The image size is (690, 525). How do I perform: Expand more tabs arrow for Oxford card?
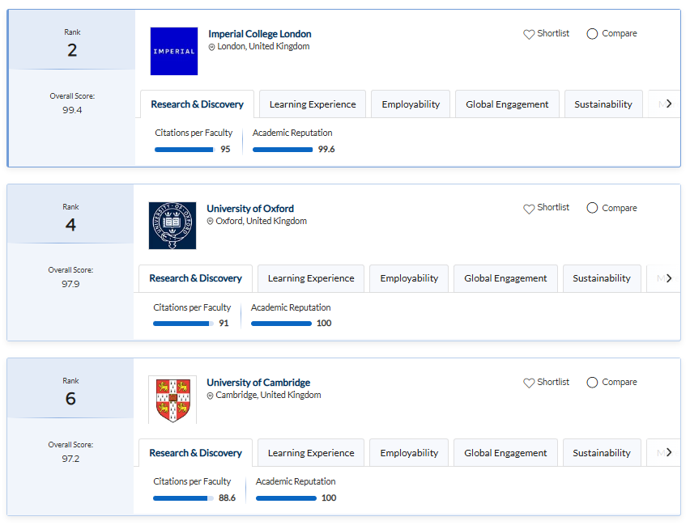(x=669, y=278)
